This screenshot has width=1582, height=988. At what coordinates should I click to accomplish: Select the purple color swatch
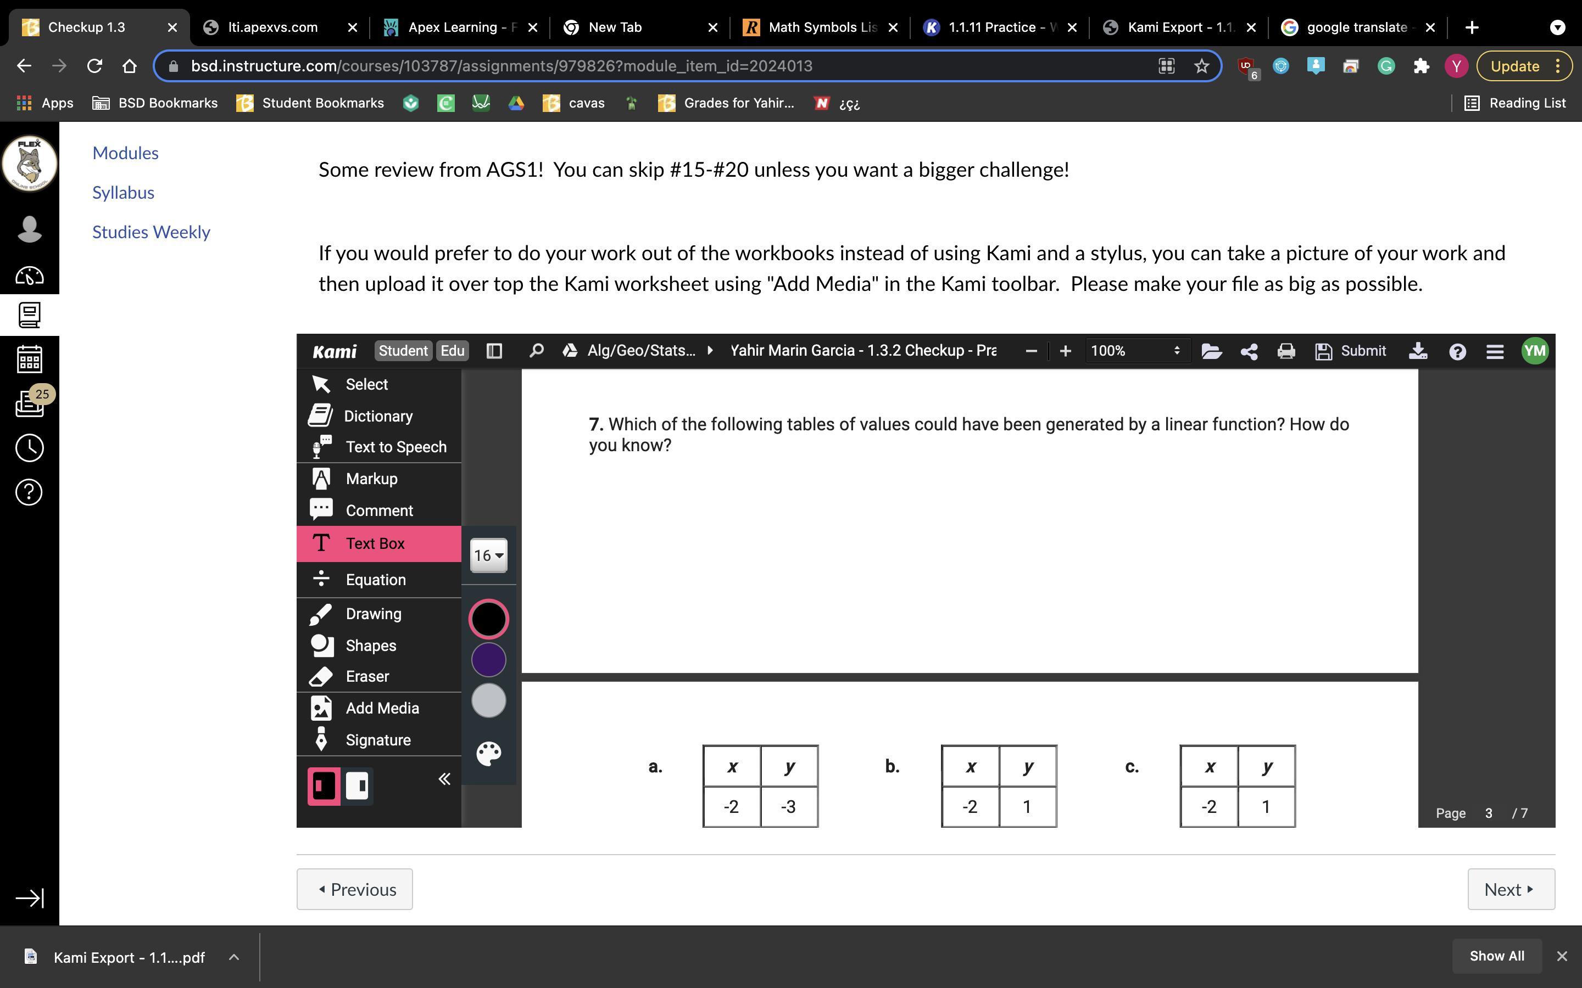488,660
